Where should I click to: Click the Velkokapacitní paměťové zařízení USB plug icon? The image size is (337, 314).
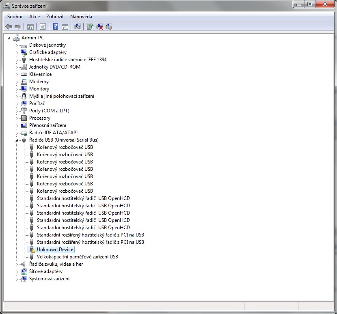coord(32,257)
